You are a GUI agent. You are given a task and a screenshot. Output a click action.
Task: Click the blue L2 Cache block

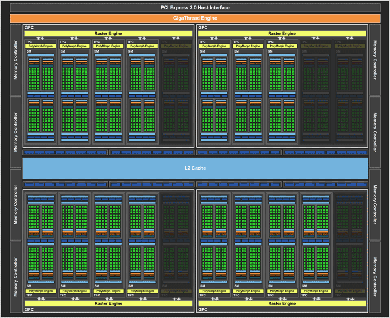(x=195, y=168)
